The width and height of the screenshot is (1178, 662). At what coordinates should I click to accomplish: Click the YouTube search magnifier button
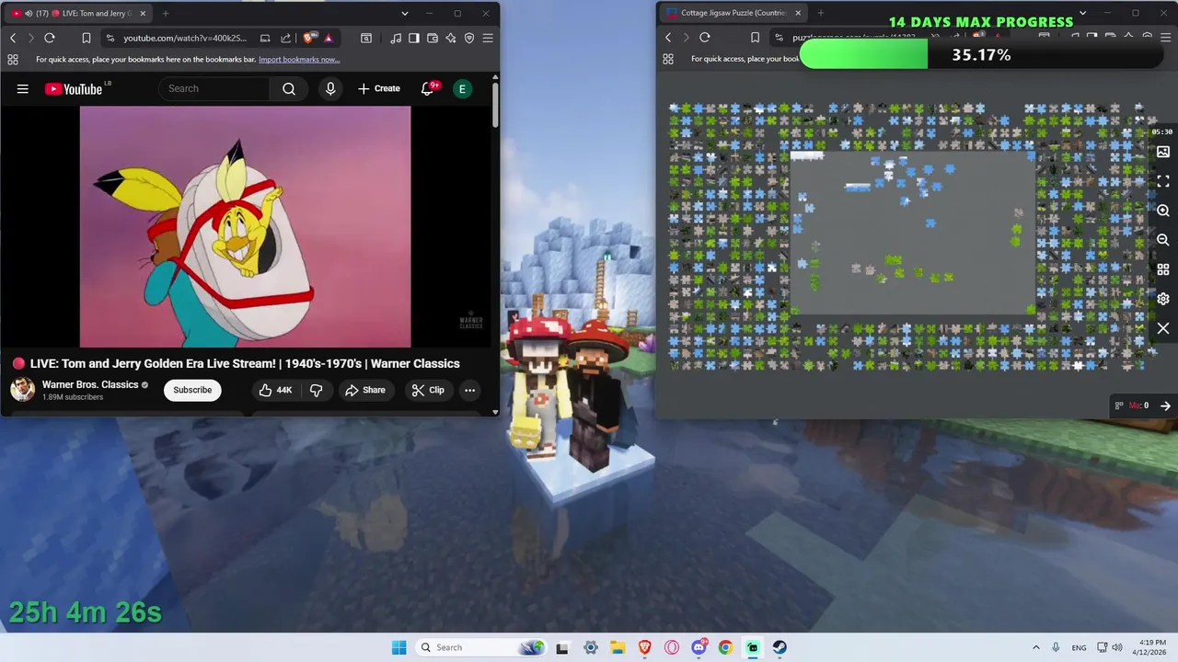[289, 88]
